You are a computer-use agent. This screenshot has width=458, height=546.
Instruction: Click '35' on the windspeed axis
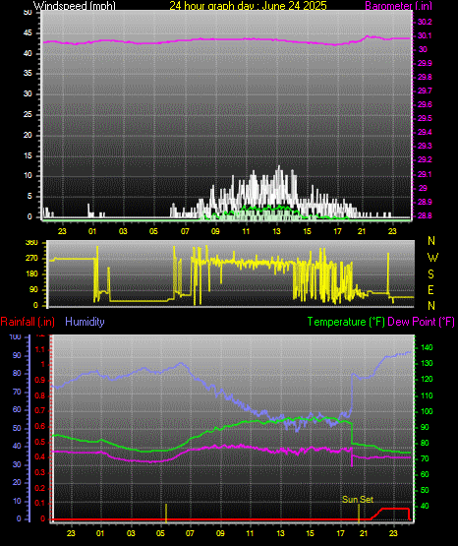tap(28, 73)
